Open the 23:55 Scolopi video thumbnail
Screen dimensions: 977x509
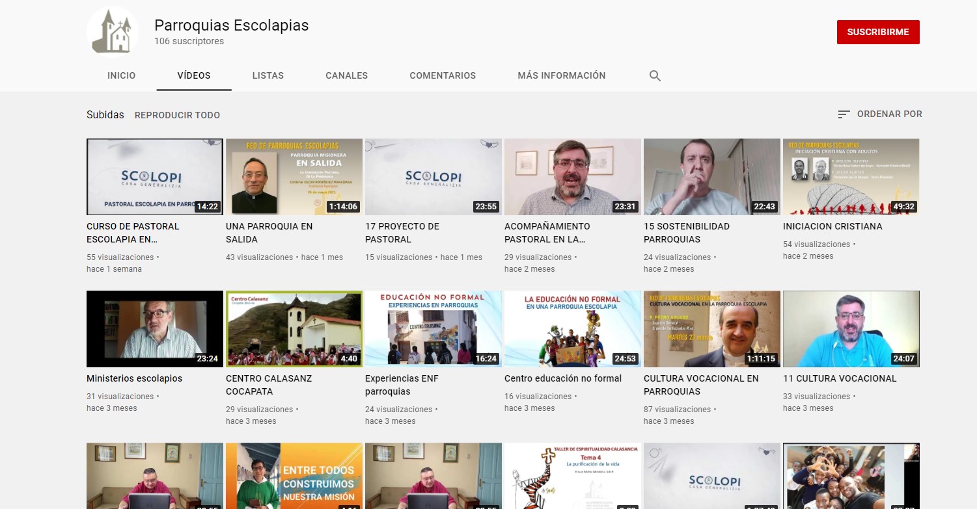click(433, 177)
